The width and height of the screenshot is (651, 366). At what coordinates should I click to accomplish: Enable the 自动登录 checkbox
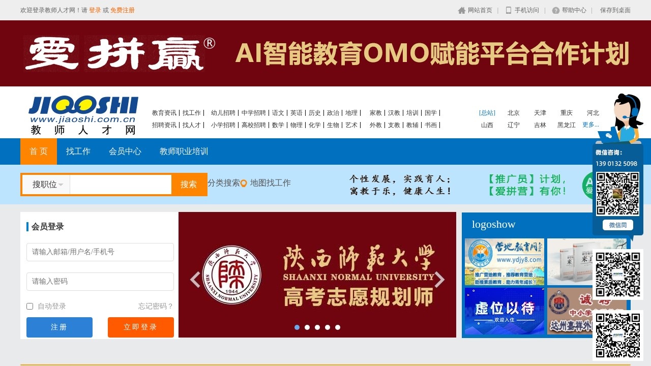coord(29,306)
